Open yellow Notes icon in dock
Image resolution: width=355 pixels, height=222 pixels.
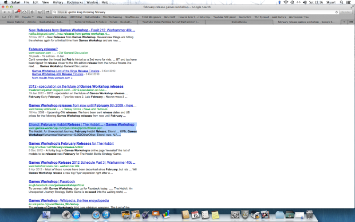215,214
